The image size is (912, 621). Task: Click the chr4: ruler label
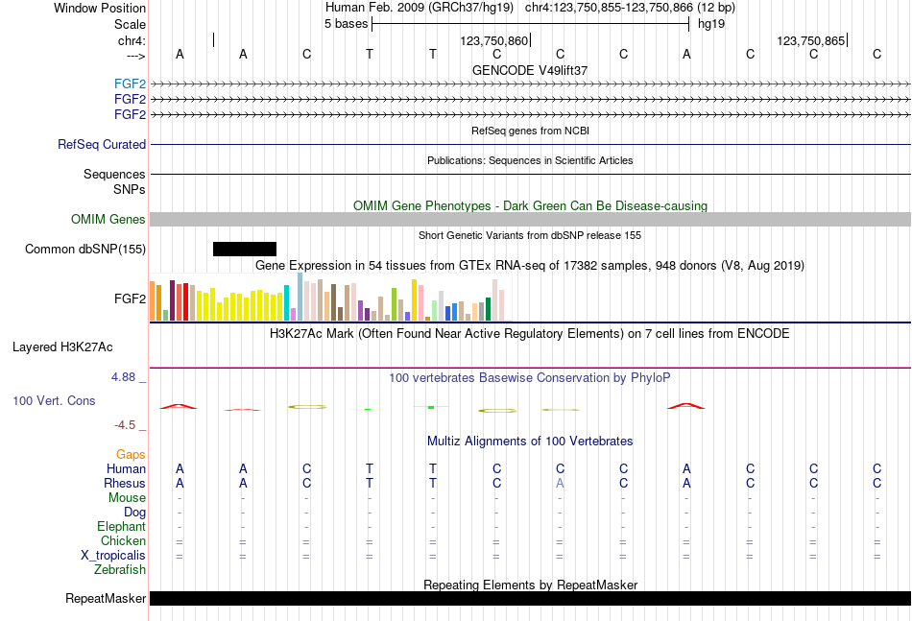pos(132,40)
